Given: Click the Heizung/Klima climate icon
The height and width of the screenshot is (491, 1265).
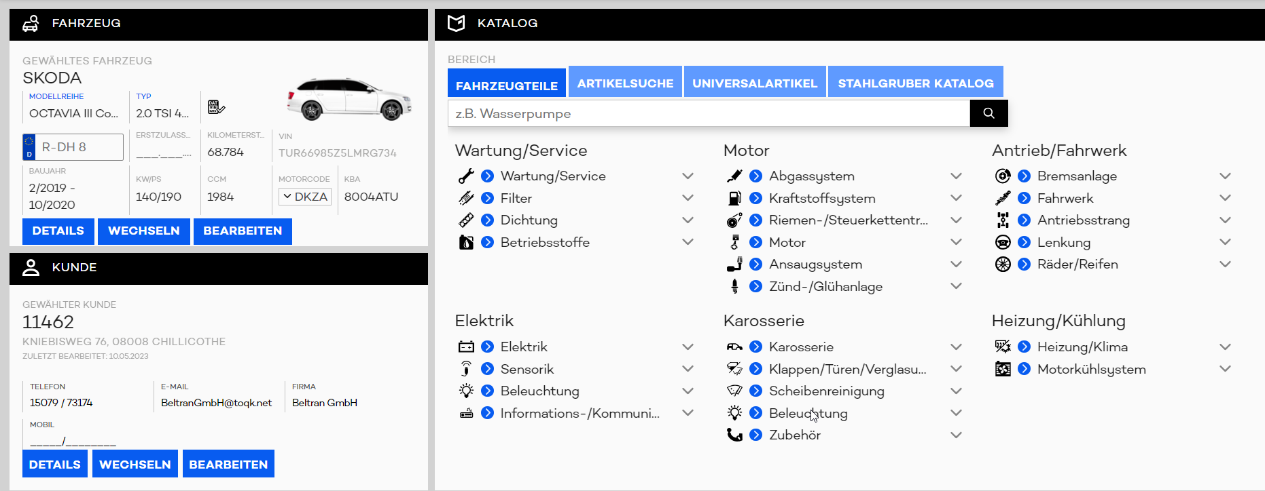Looking at the screenshot, I should (1003, 347).
